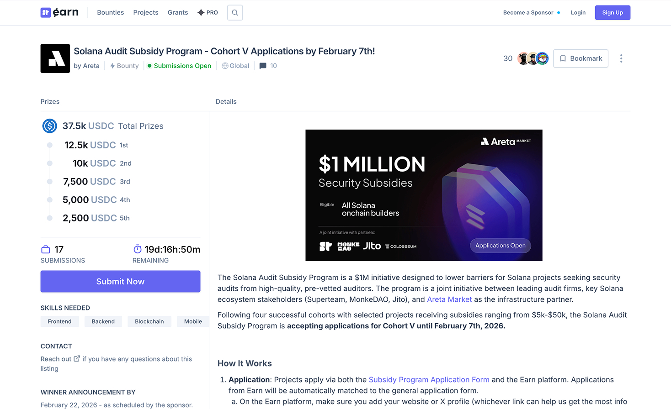
Task: Click the external link icon beside Reach out
Action: 77,359
